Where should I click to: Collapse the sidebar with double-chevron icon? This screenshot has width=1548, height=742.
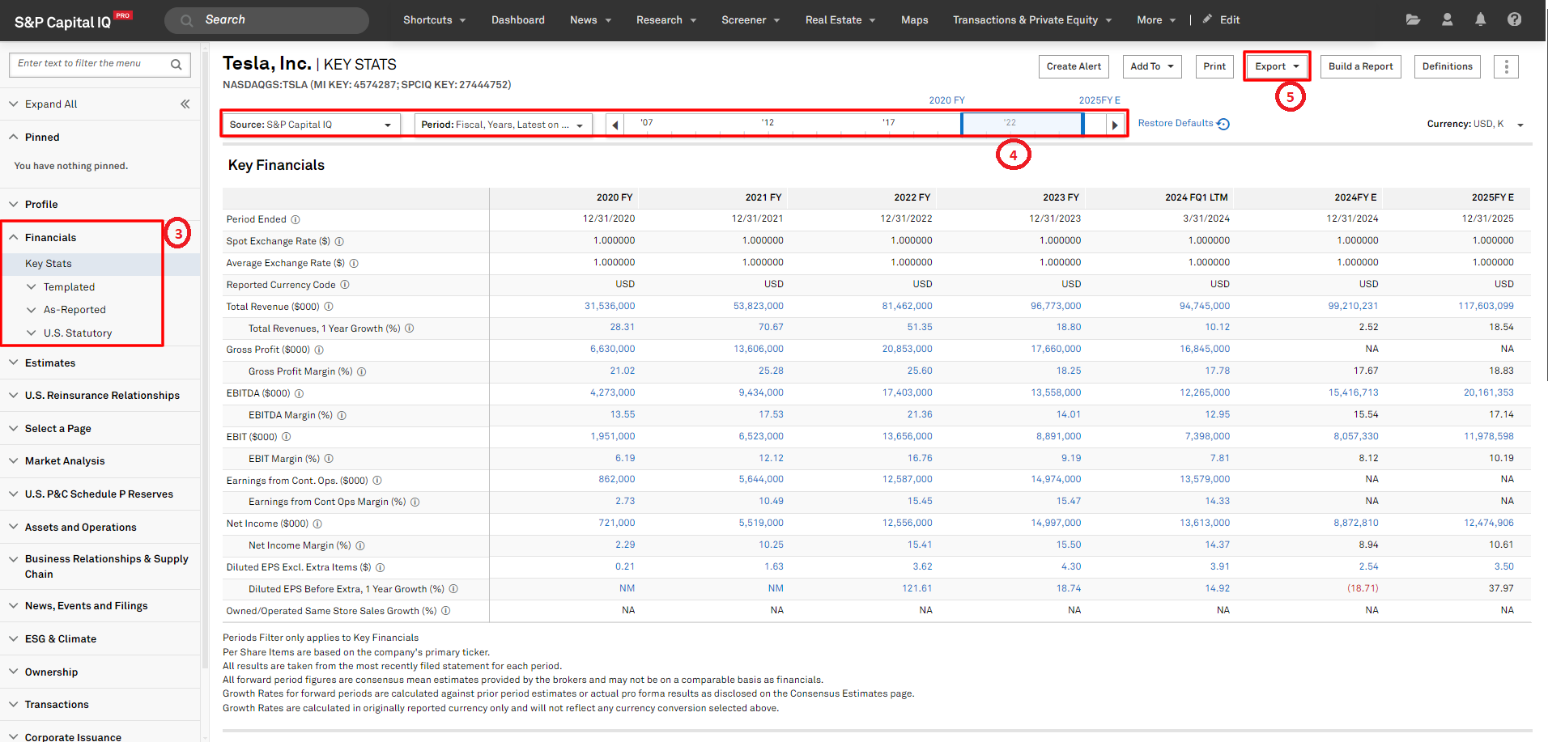point(185,104)
